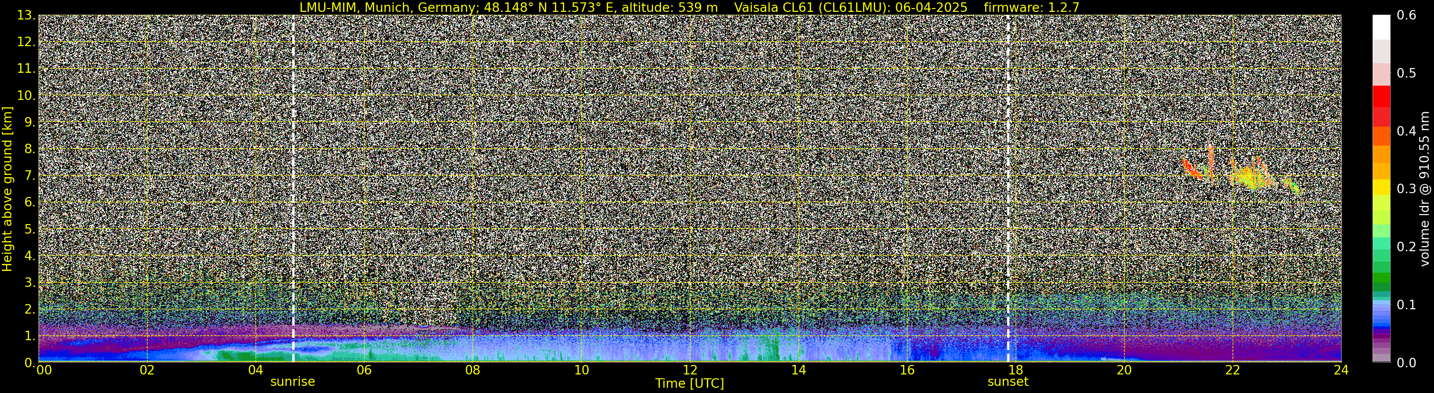
Task: Click the height axis label 13.
Action: 26,15
